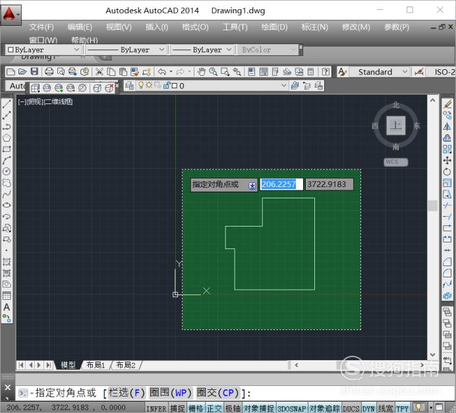Image resolution: width=456 pixels, height=413 pixels.
Task: Click the Cut scissors icon
Action: click(x=99, y=72)
